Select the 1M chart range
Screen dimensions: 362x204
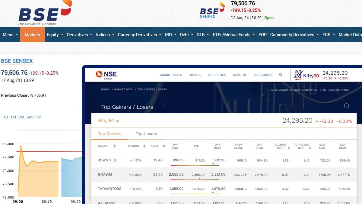13,117
